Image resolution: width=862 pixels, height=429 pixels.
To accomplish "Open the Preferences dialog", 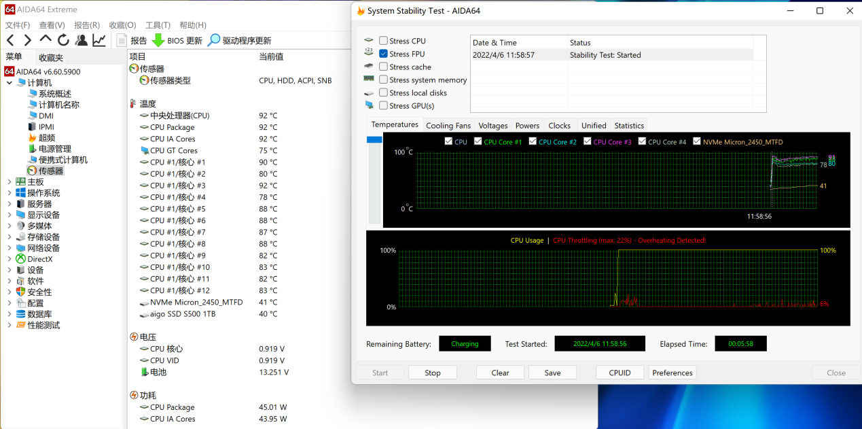I will pyautogui.click(x=672, y=373).
